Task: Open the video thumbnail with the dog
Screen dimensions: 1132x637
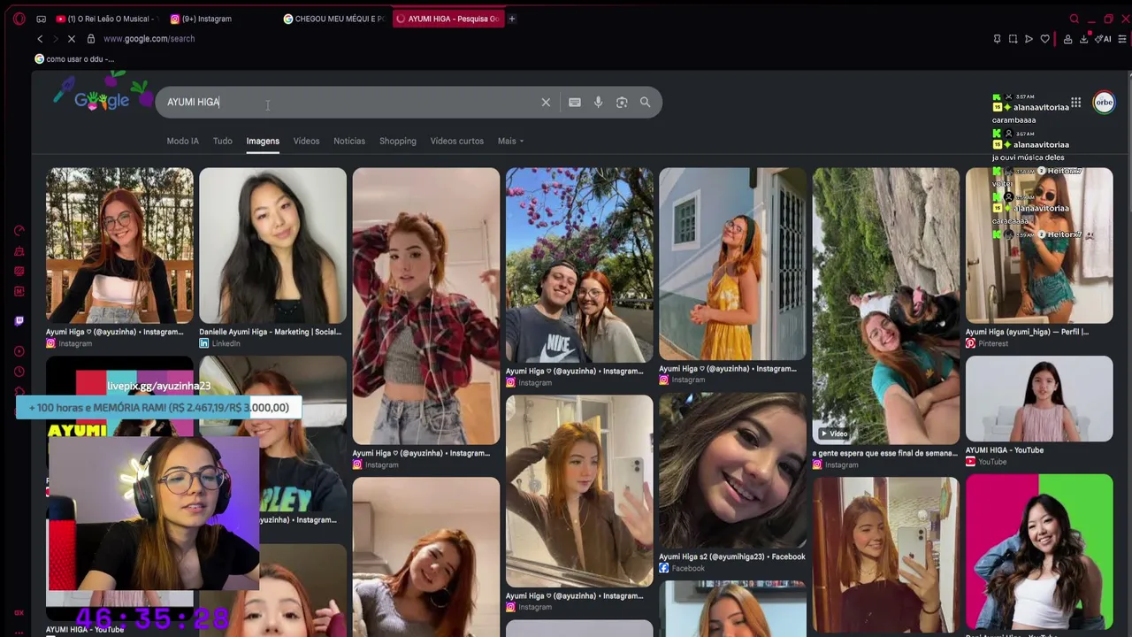Action: point(885,306)
